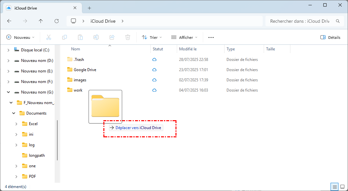The width and height of the screenshot is (348, 191).
Task: Collapse Nouveau nom (G:) drive
Action: [9, 92]
